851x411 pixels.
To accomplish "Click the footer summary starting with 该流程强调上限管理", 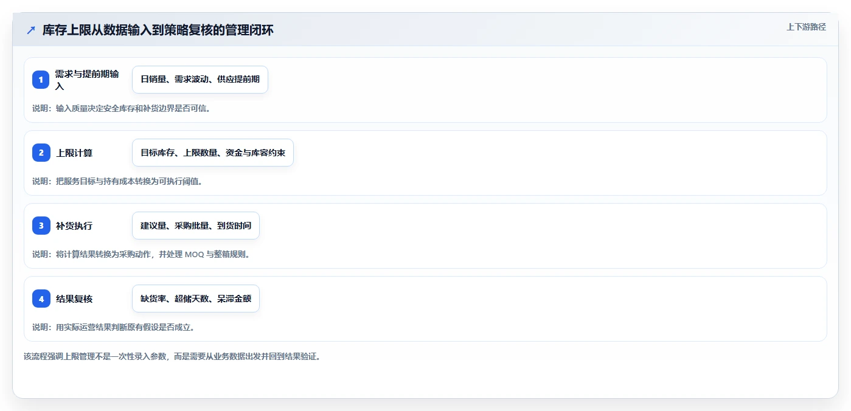I will pyautogui.click(x=172, y=356).
